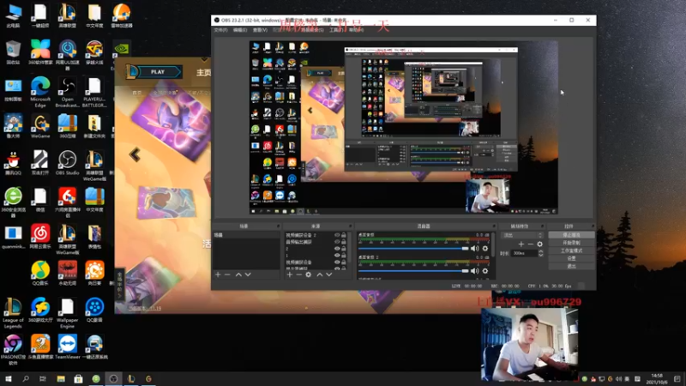
Task: Open the OBS Studio desktop shortcut
Action: [68, 163]
